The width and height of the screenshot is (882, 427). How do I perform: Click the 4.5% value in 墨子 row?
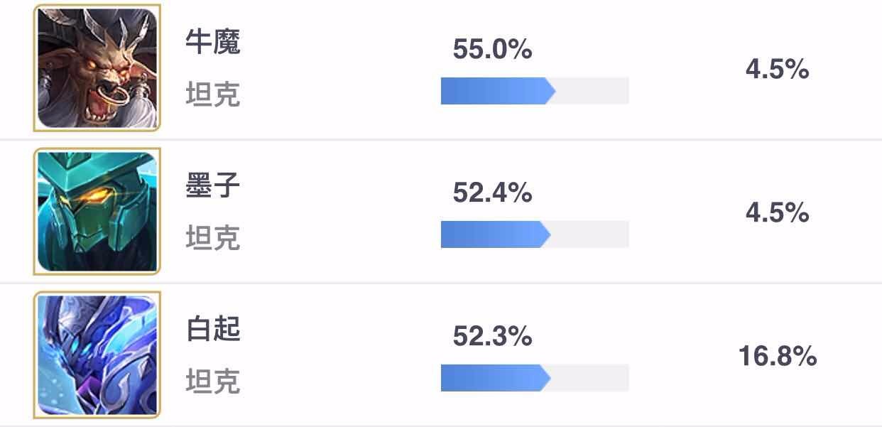(777, 212)
